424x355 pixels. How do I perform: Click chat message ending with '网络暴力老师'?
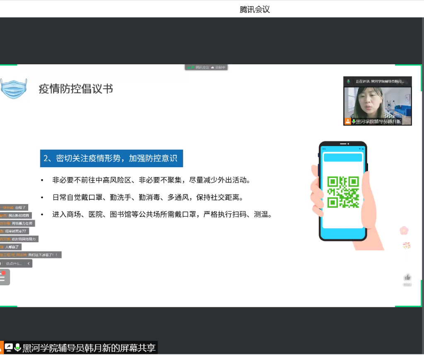(21, 223)
